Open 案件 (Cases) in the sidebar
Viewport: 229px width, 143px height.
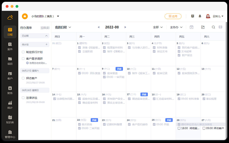[10, 46]
